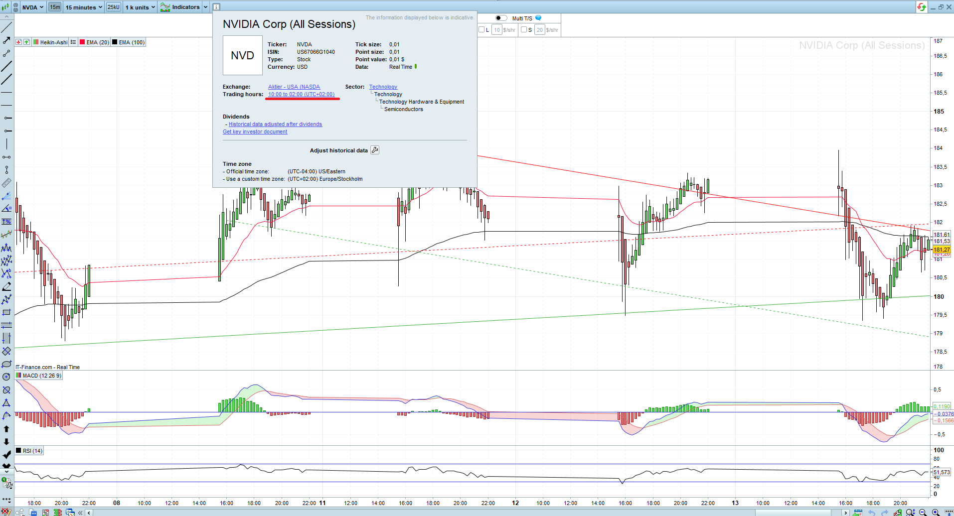Image resolution: width=954 pixels, height=516 pixels.
Task: Click the zoom out magnifier
Action: (x=923, y=512)
